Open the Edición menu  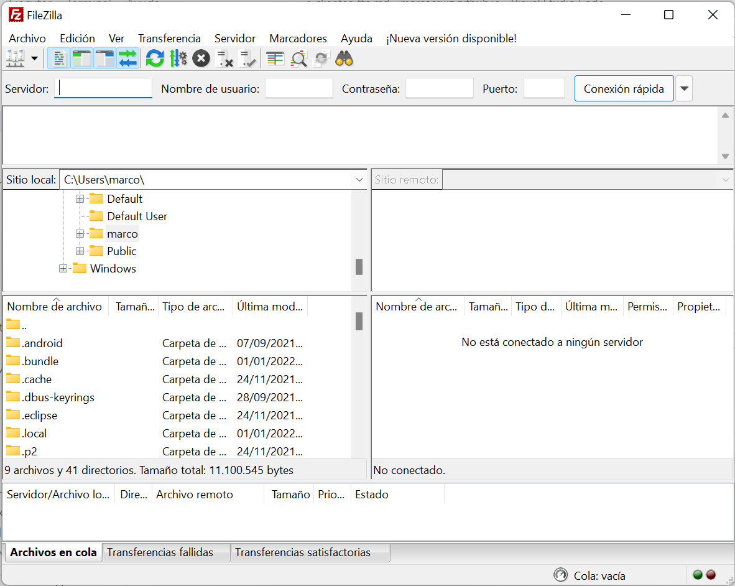tap(77, 39)
